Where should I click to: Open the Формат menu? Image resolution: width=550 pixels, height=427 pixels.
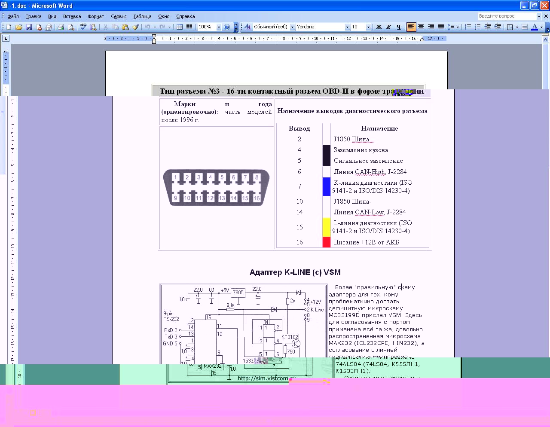pos(95,16)
